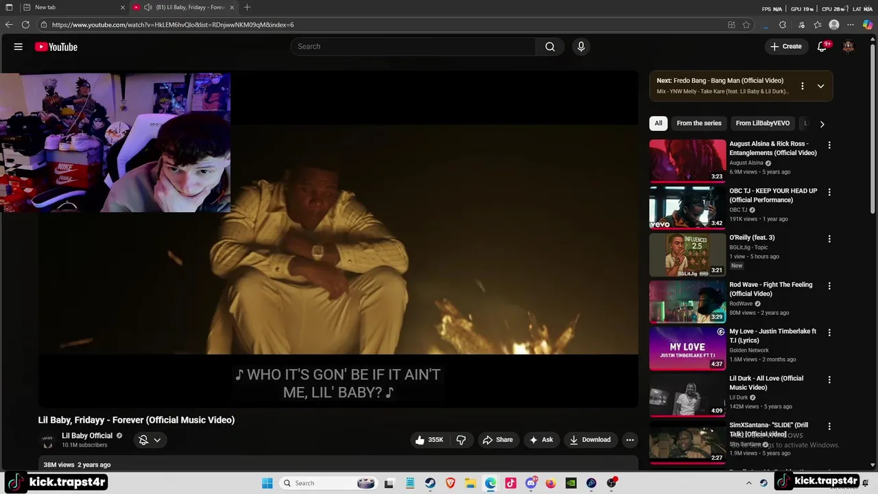Open the Windows Start menu
Viewport: 878px width, 494px height.
267,483
